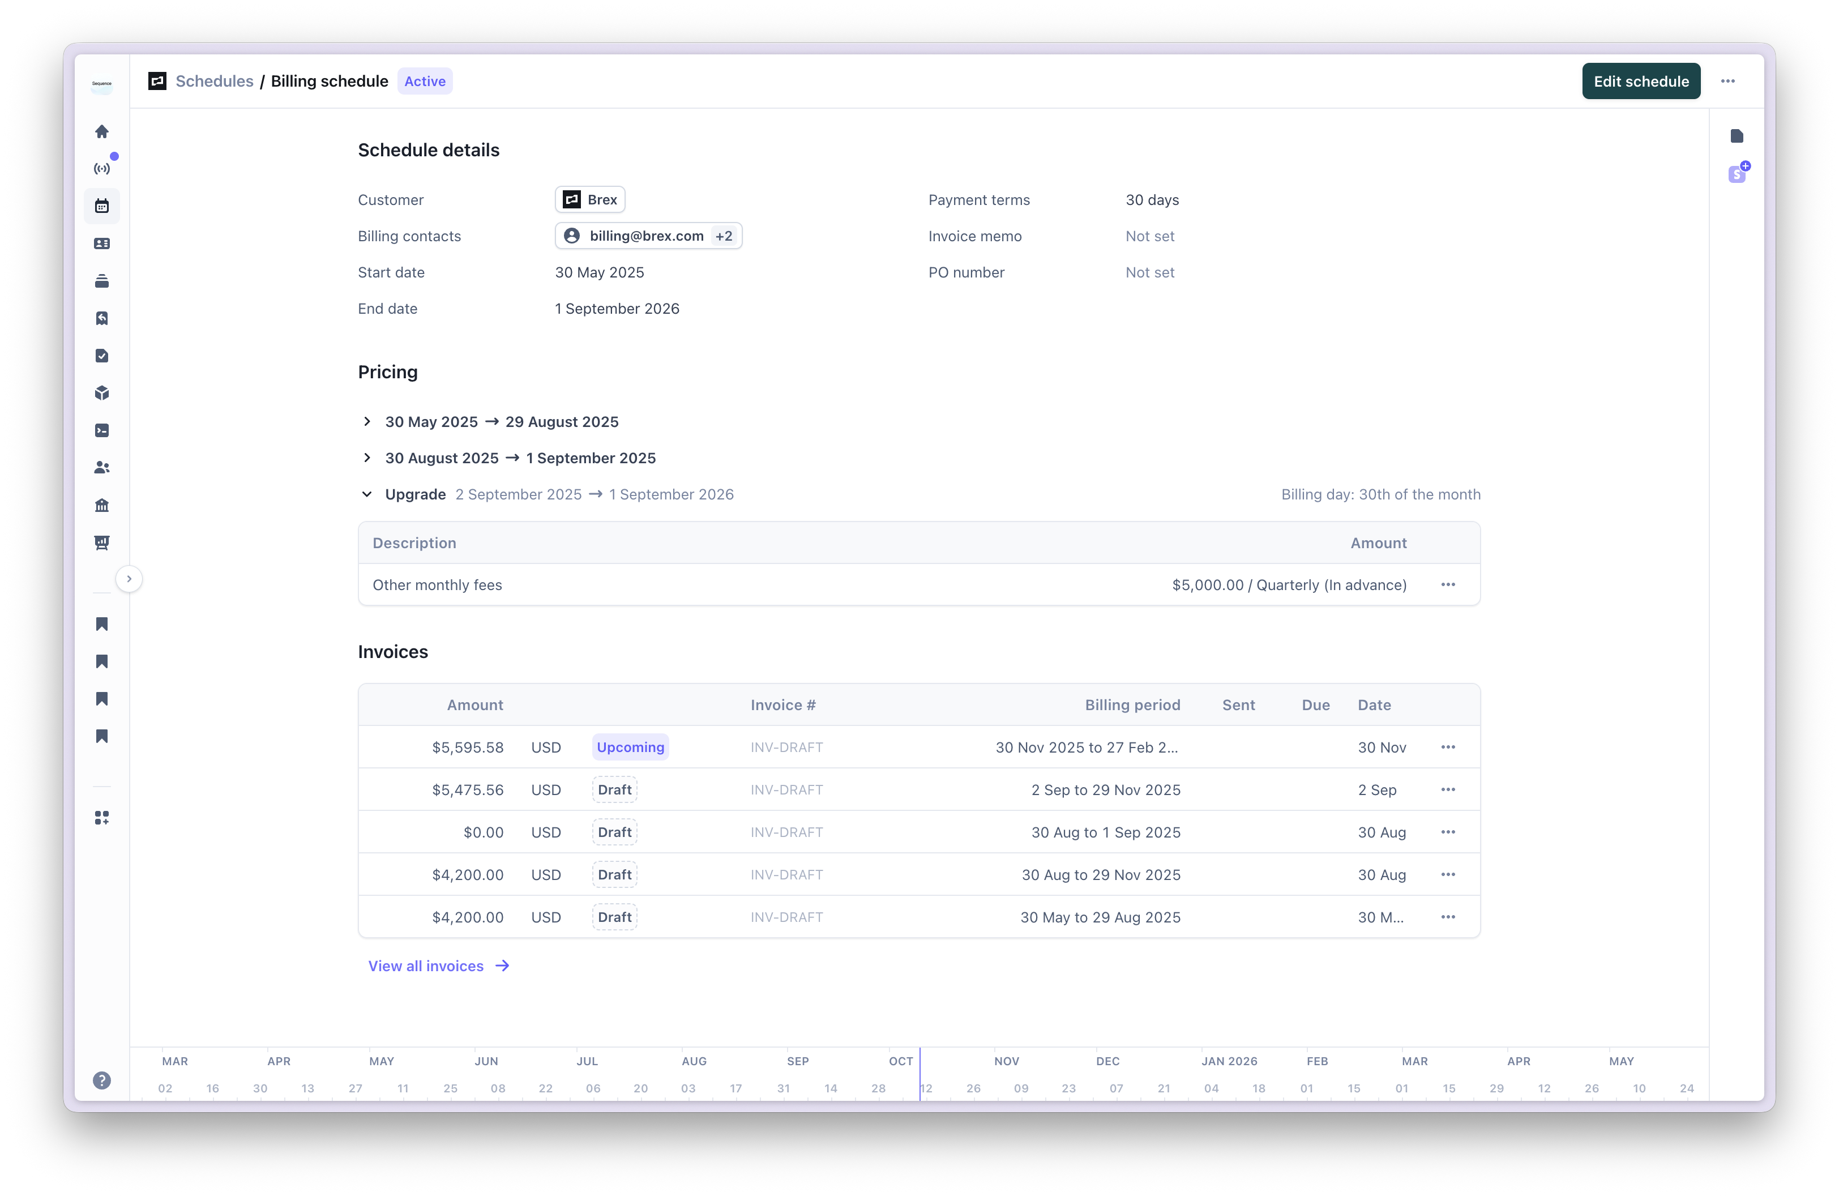Expand 30 May 2025 pricing phase
Screen dimensions: 1839x1196
point(367,422)
